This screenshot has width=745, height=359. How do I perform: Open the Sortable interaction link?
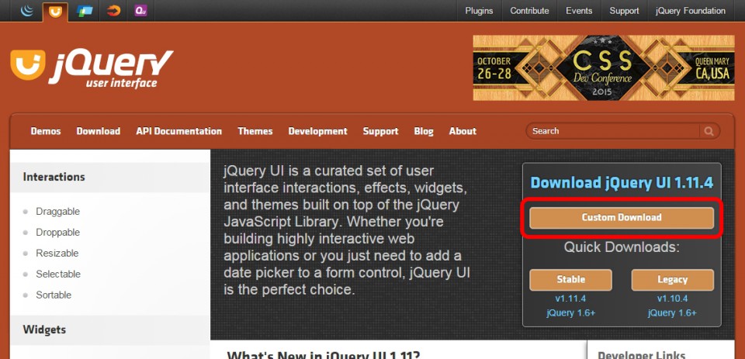pyautogui.click(x=54, y=295)
